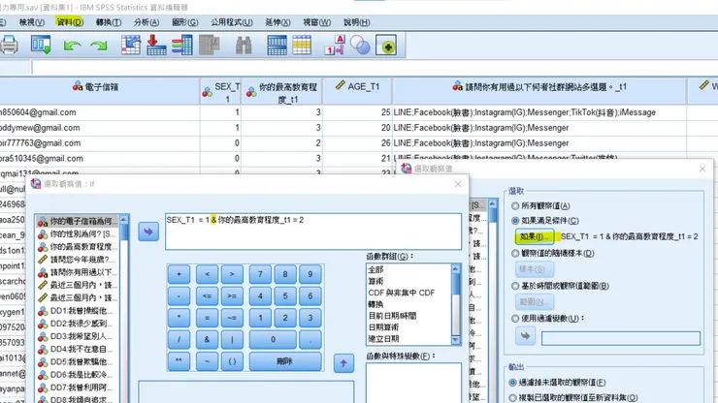
Task: Open the Go to case icon
Action: click(x=131, y=46)
